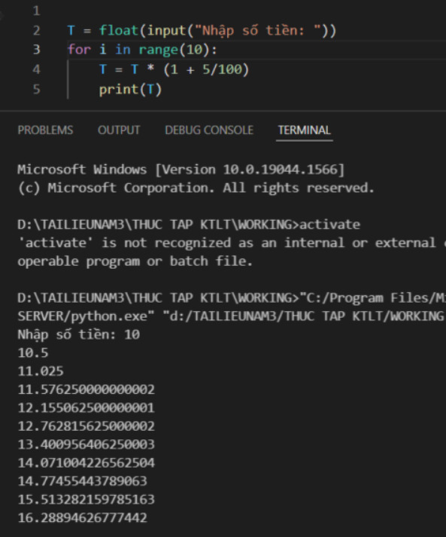This screenshot has height=537, width=446.
Task: Select line number 3 in the gutter
Action: (x=37, y=50)
